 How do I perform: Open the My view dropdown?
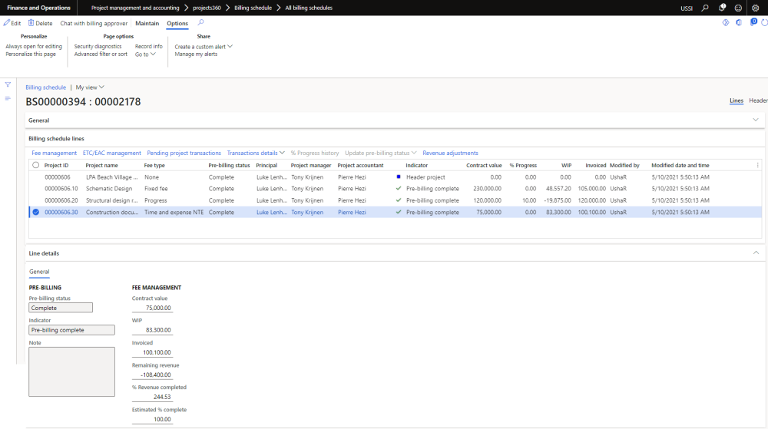pos(90,87)
